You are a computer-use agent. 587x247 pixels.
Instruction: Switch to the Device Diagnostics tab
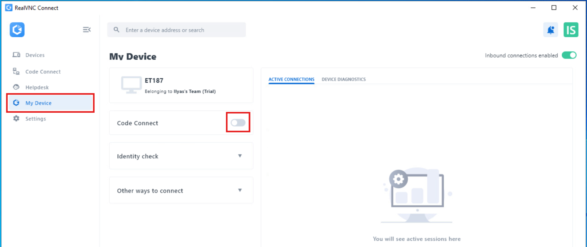343,79
